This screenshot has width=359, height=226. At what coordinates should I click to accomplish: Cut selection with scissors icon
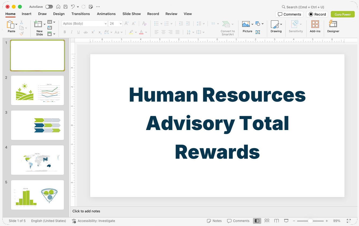tap(21, 22)
